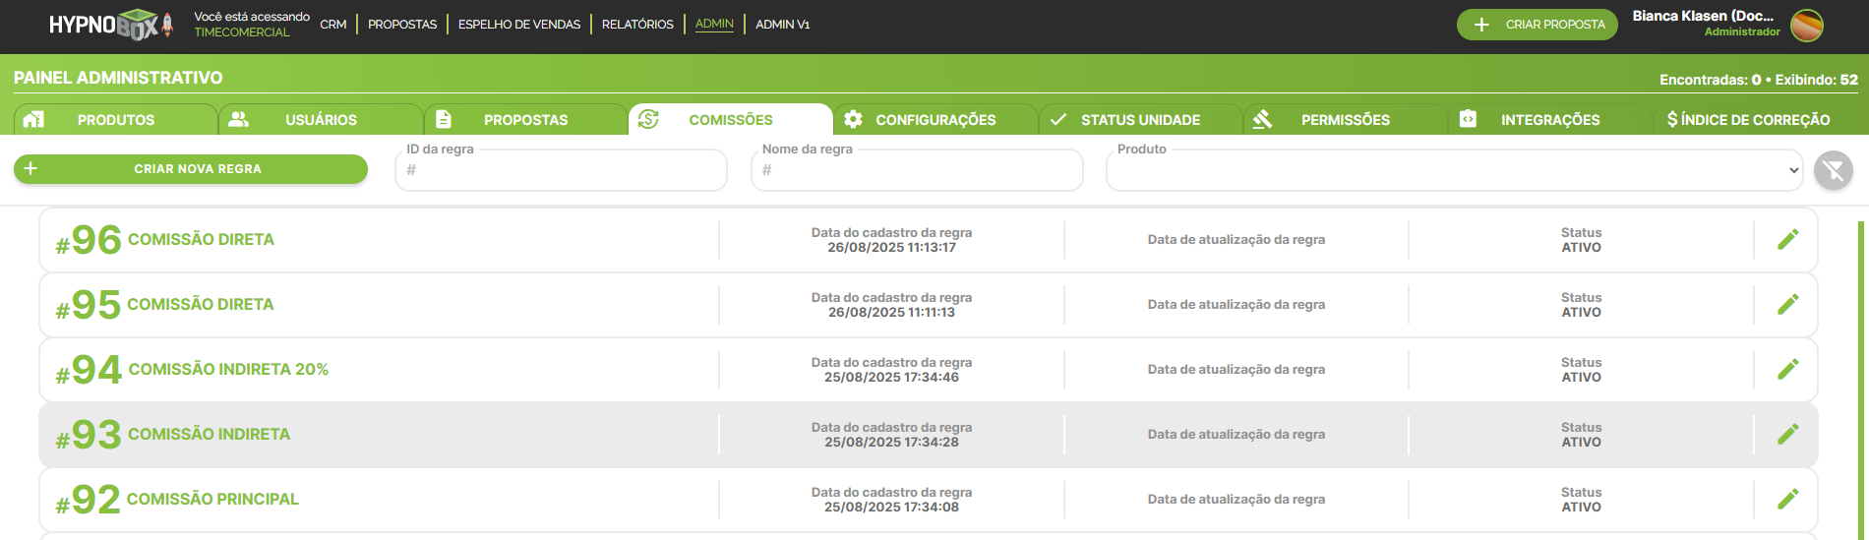Click date 26/08/2025 11:11:13
Image resolution: width=1869 pixels, height=540 pixels.
(891, 312)
